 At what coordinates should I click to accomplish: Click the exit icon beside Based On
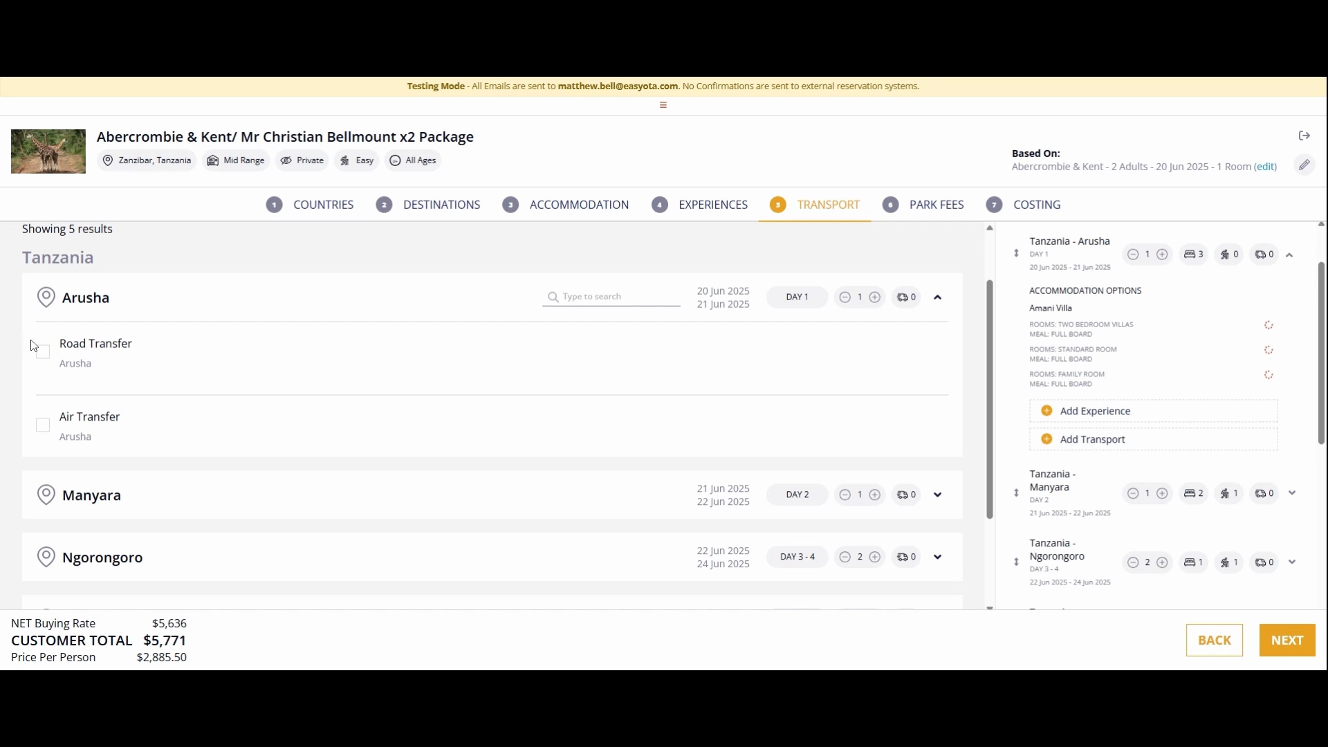click(1304, 136)
